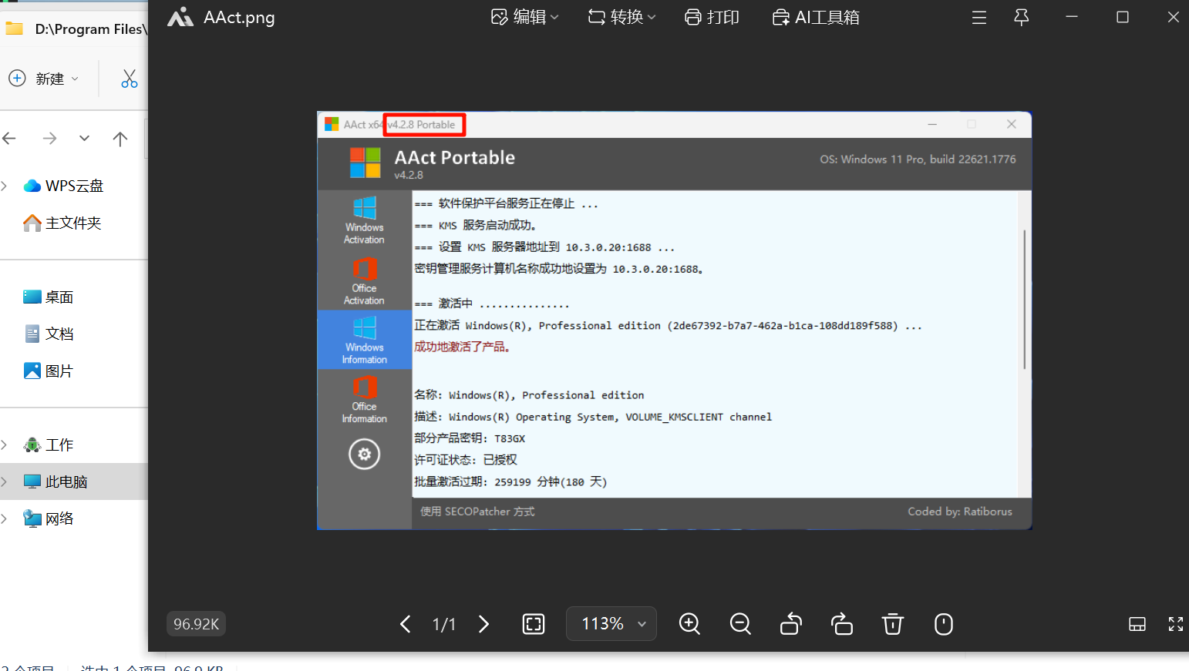Click the 打印 print button
The width and height of the screenshot is (1189, 671).
[712, 17]
